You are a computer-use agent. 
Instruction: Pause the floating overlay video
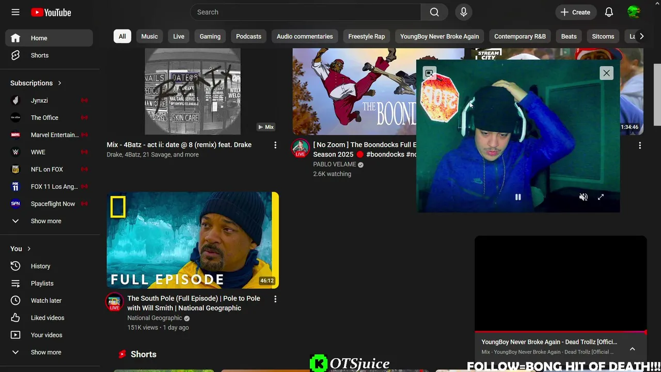518,197
